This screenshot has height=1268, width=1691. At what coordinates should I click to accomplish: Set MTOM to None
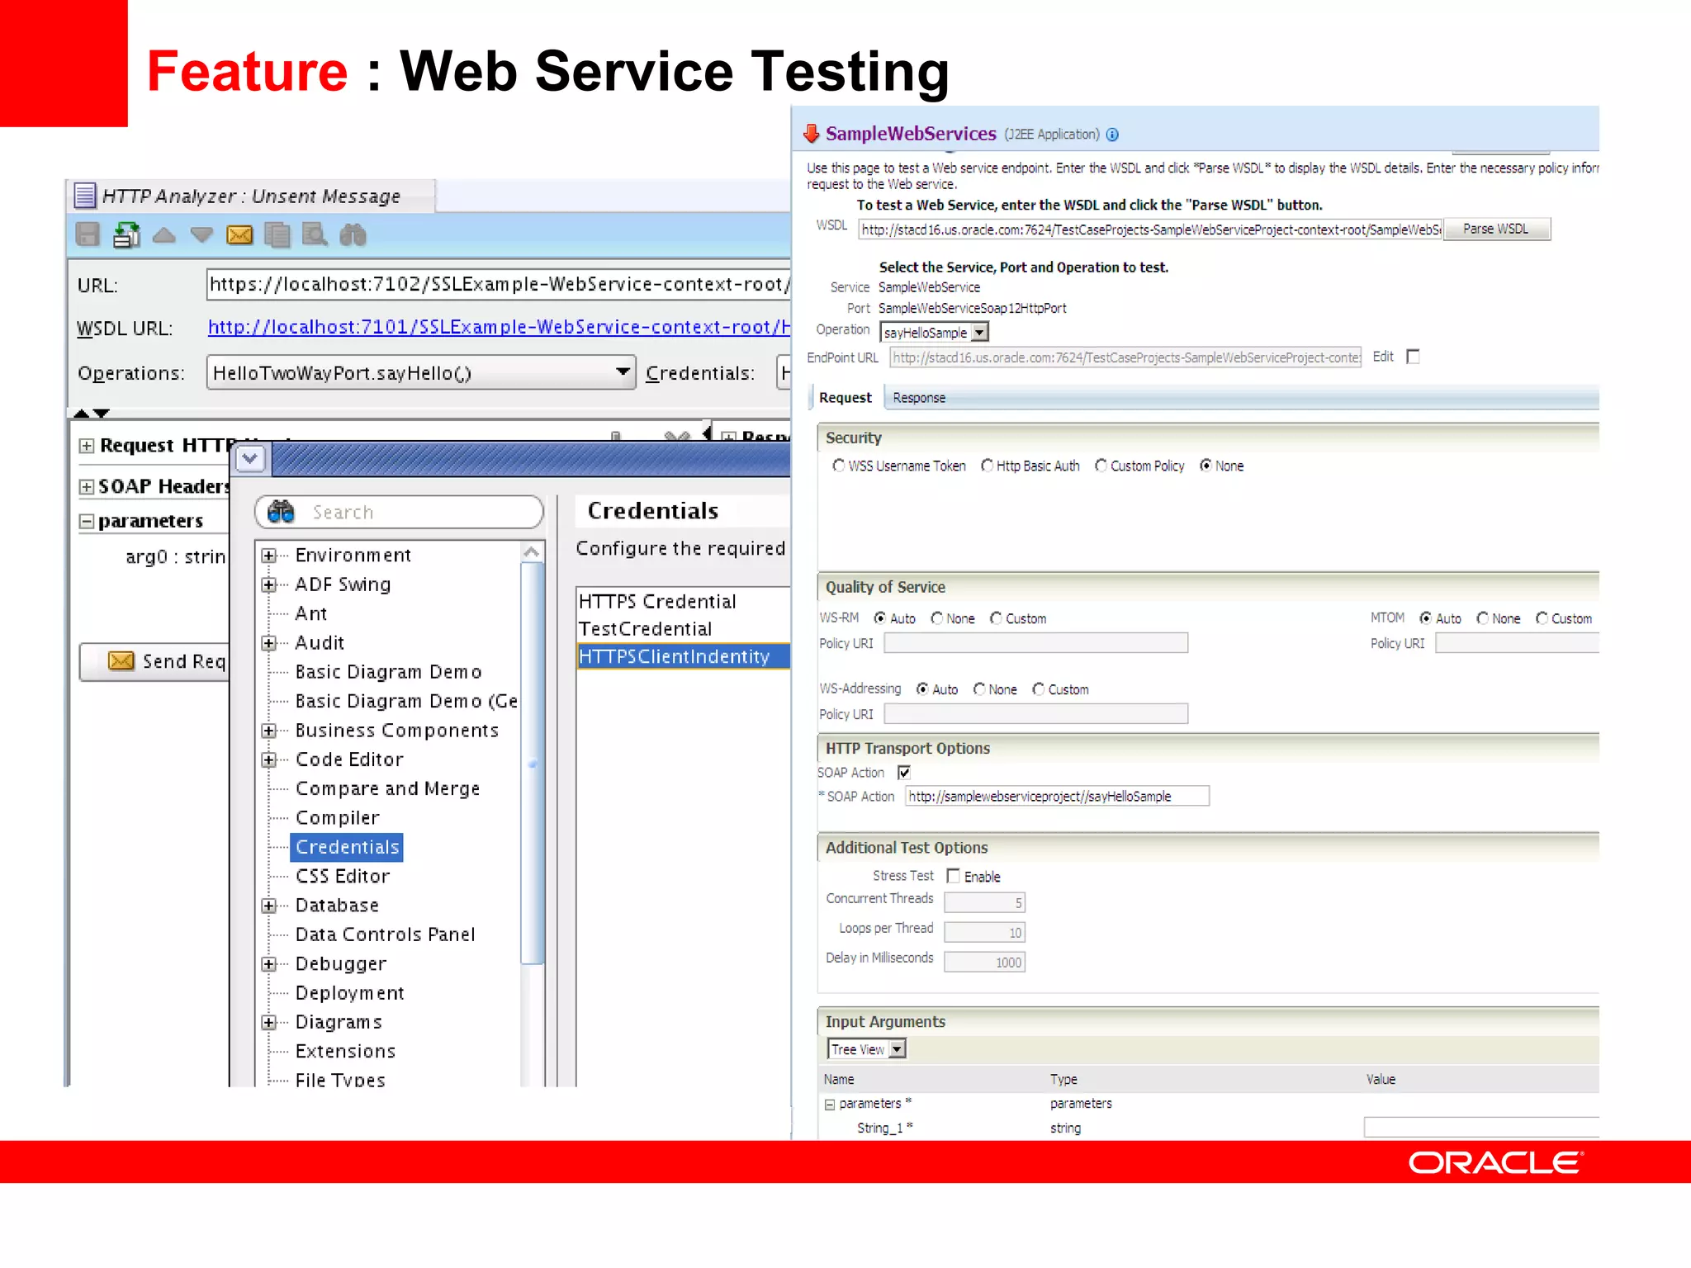1482,618
